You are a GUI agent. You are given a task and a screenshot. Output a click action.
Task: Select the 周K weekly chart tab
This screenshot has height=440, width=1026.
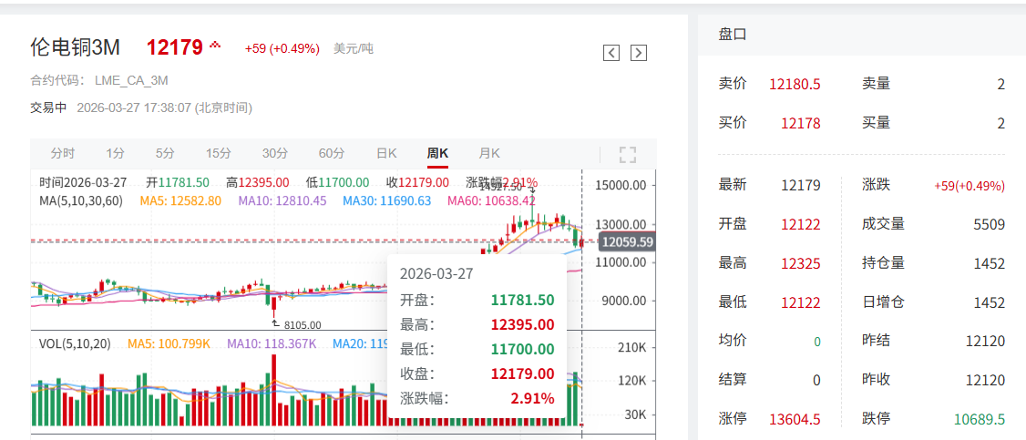click(x=437, y=153)
